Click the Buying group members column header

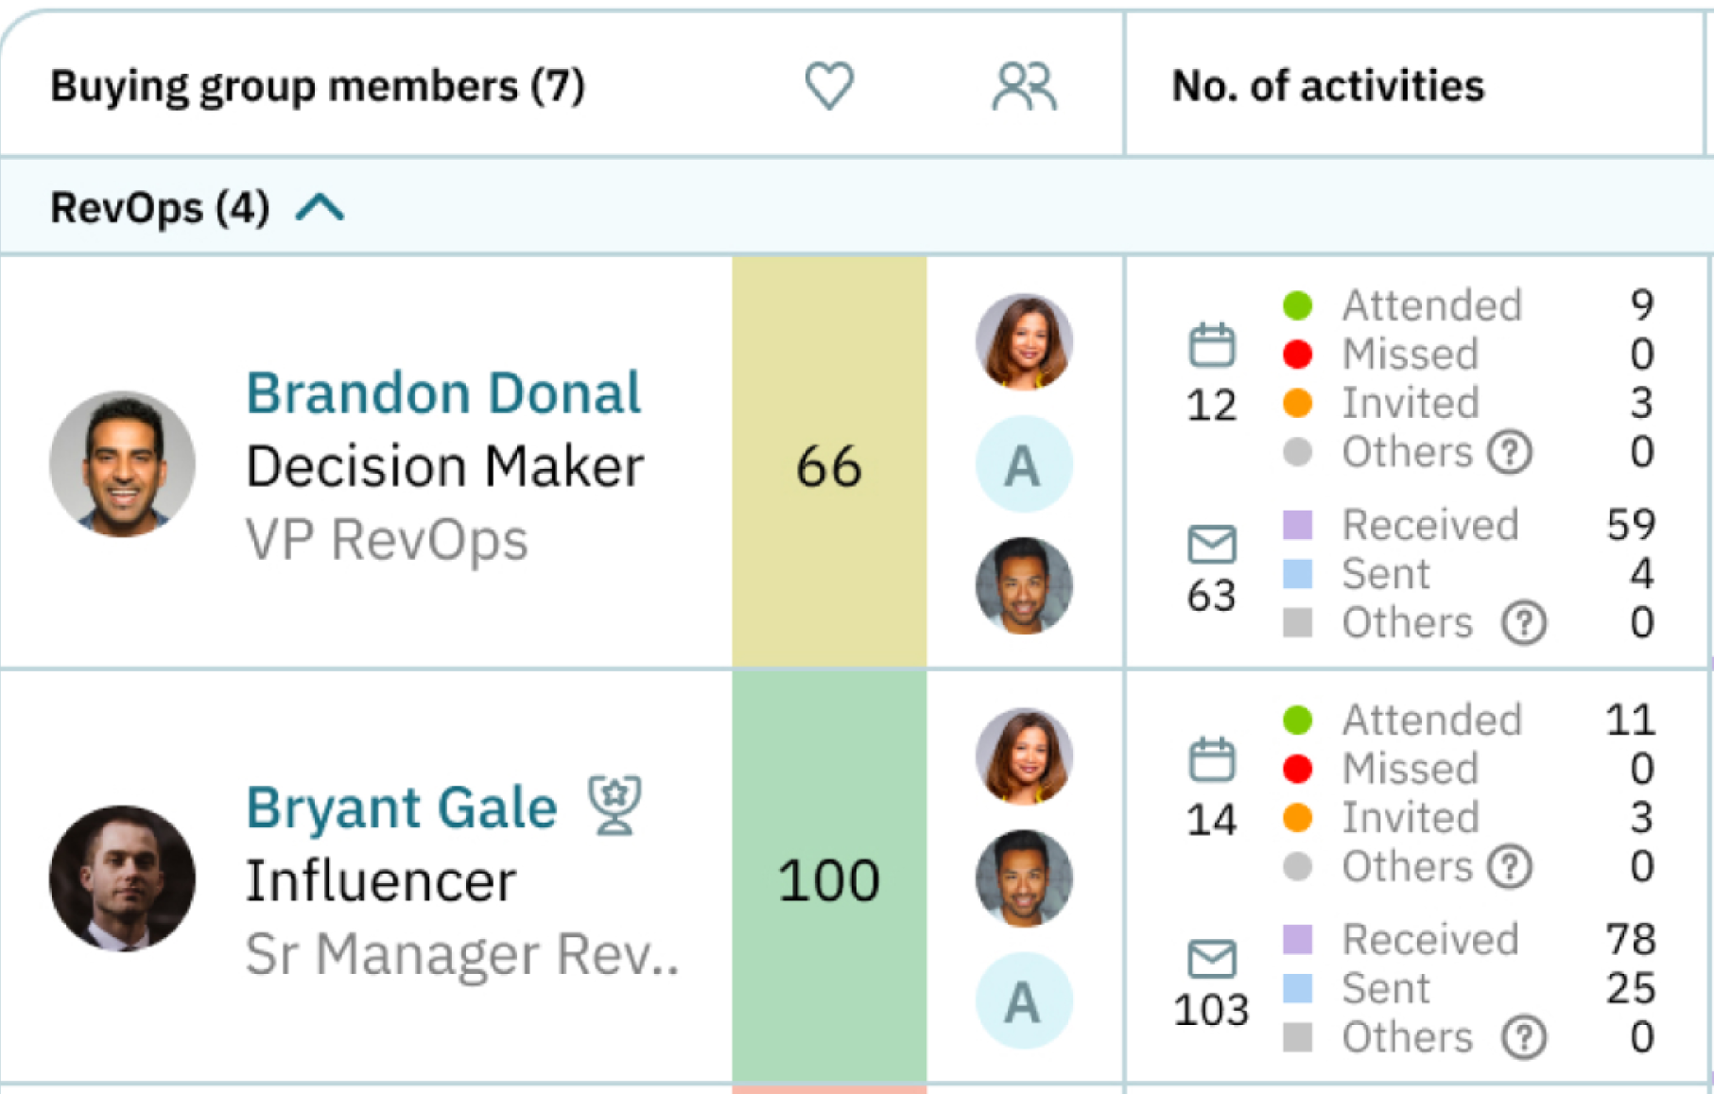[x=318, y=86]
